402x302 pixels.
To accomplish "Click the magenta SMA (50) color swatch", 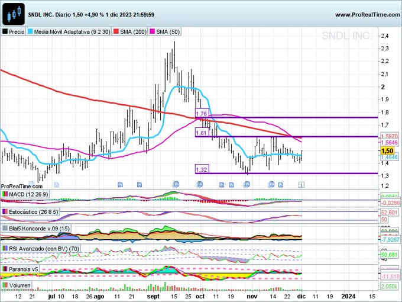I will [x=153, y=31].
